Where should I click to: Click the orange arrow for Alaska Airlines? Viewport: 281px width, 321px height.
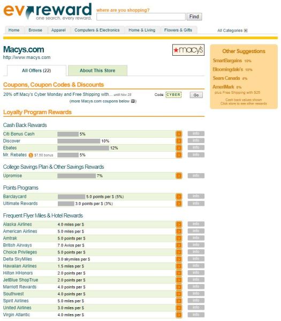coord(179,225)
